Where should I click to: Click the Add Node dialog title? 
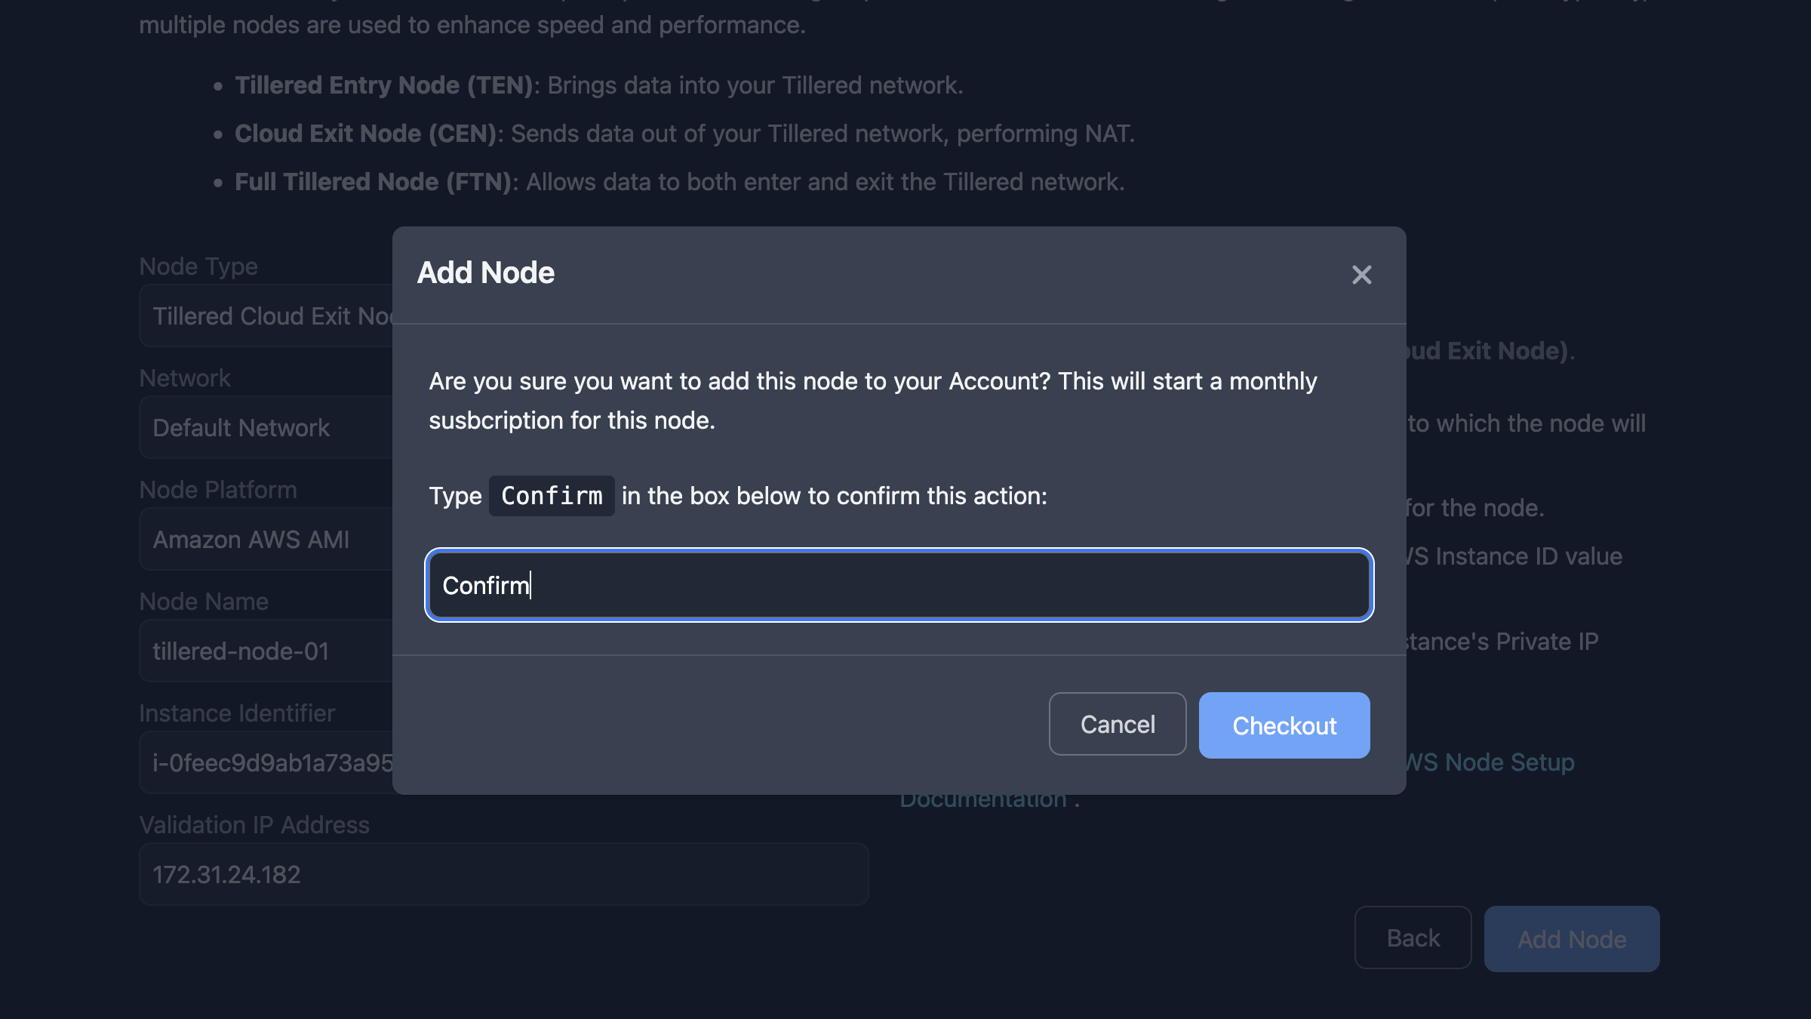[x=485, y=272]
